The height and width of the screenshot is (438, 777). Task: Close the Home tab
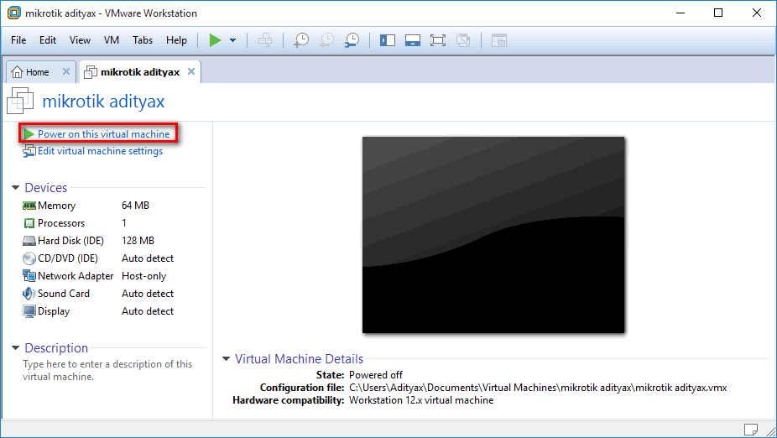(x=66, y=72)
